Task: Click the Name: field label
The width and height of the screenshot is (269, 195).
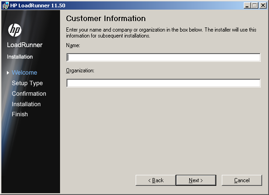Action: click(73, 45)
